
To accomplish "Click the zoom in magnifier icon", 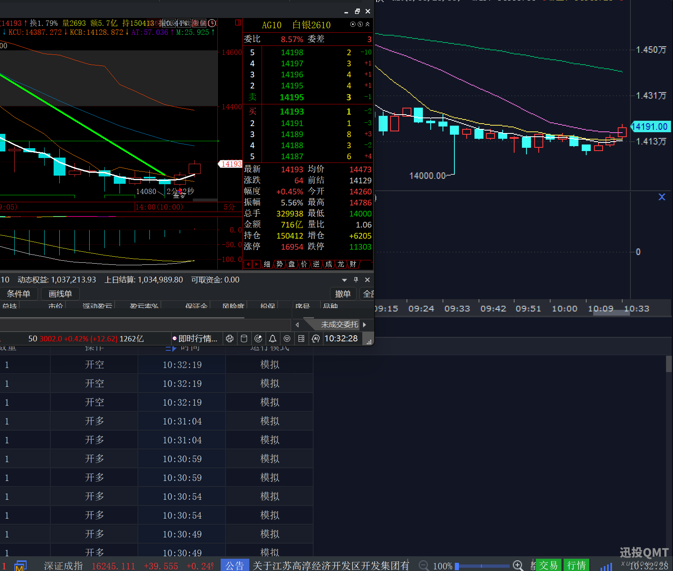I will (x=518, y=566).
